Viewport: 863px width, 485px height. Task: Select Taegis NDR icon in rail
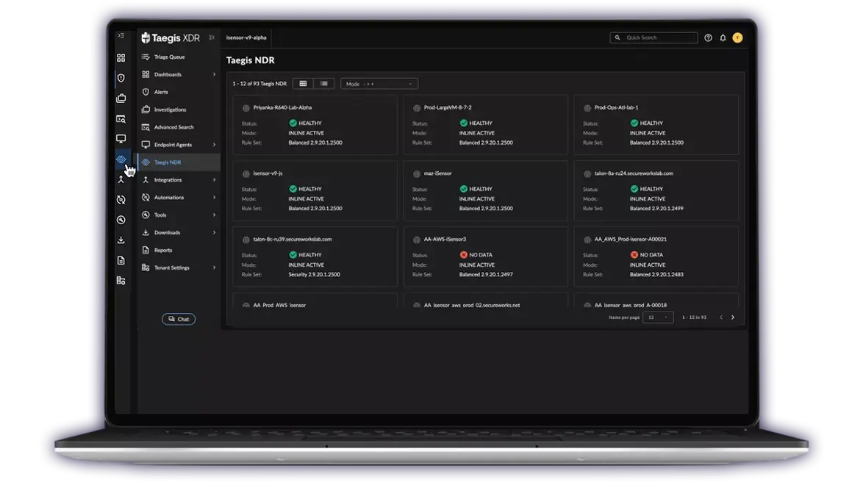coord(121,159)
